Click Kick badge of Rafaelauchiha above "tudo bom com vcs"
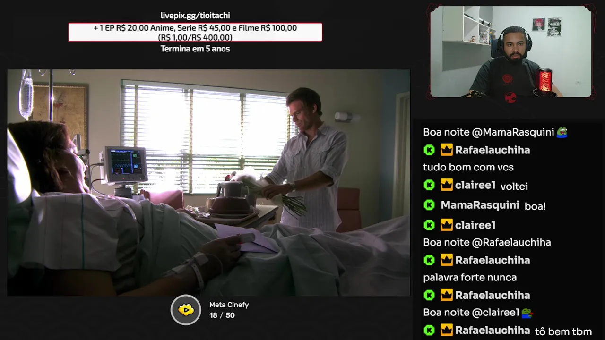Image resolution: width=605 pixels, height=340 pixels. click(x=429, y=150)
